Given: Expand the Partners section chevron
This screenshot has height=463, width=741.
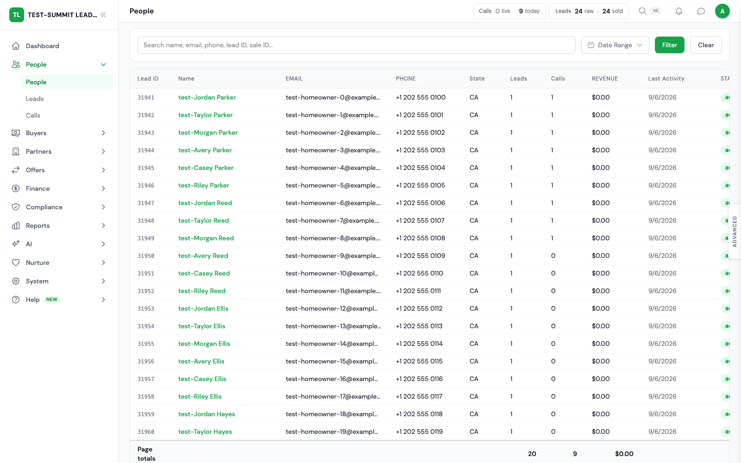Looking at the screenshot, I should click(103, 151).
